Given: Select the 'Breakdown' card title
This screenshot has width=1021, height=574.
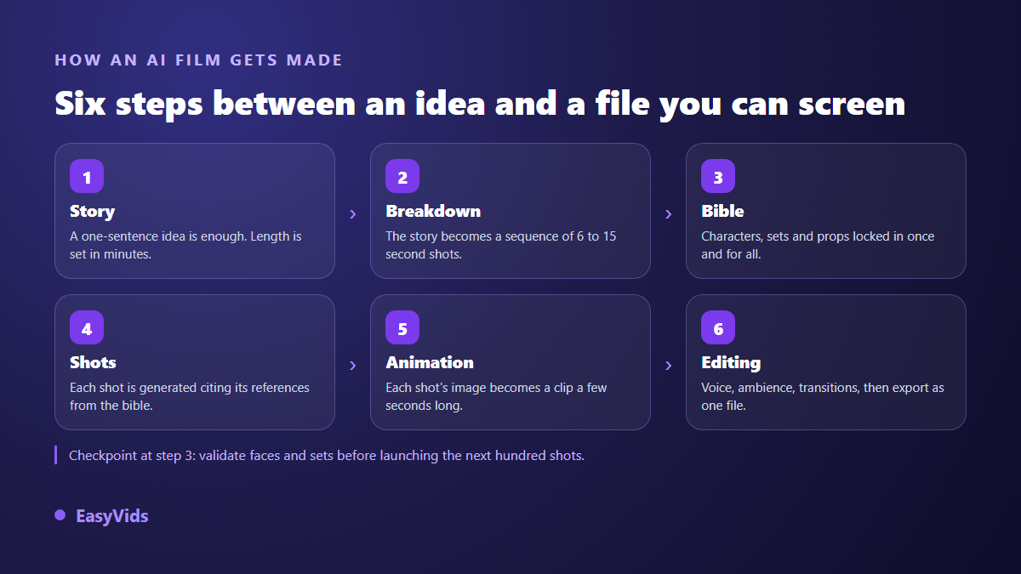Looking at the screenshot, I should [x=433, y=211].
